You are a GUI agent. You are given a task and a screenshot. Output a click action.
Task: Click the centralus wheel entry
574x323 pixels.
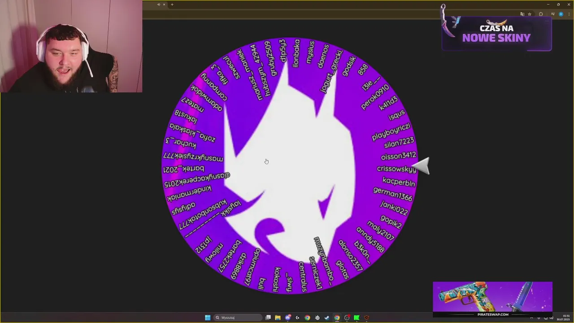pos(303,277)
